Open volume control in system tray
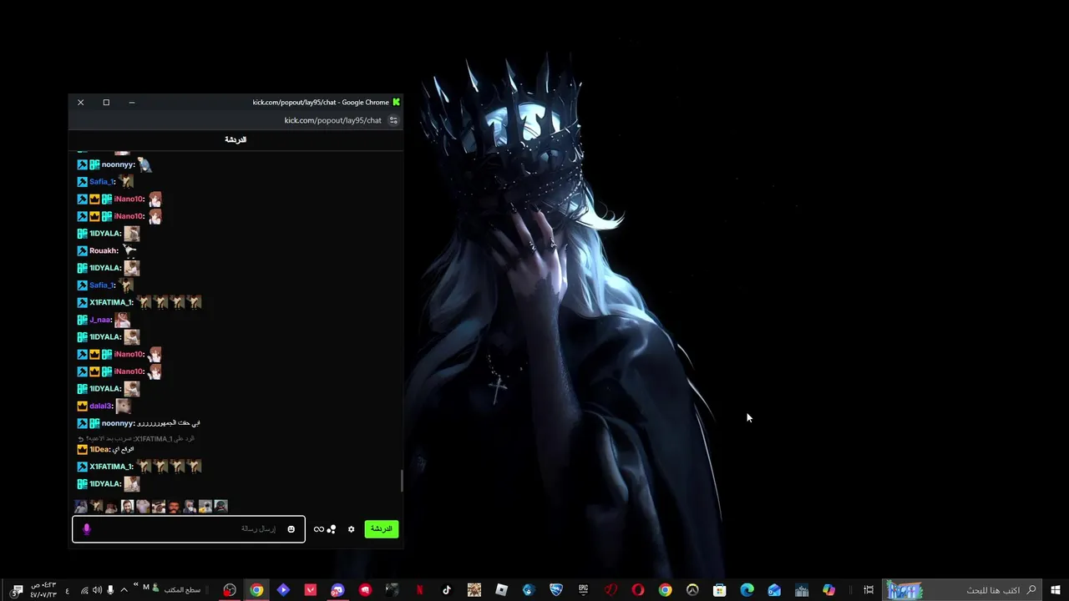1069x601 pixels. [97, 590]
